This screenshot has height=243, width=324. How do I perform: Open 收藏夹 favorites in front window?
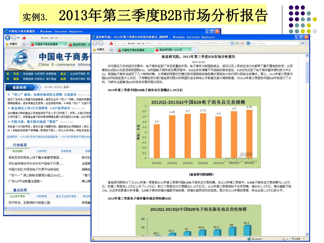pos(99,50)
